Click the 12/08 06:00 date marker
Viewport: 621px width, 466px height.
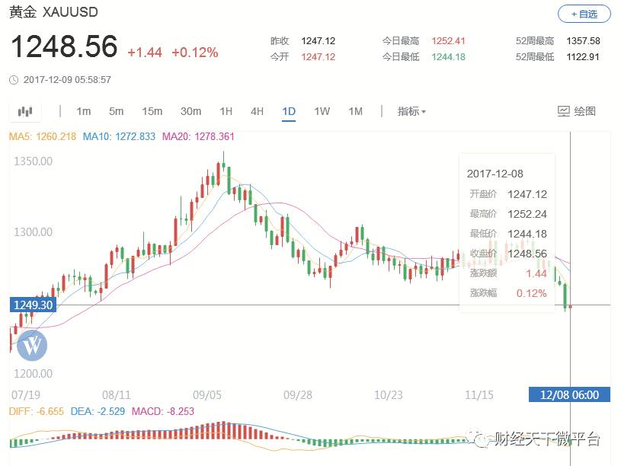click(570, 394)
